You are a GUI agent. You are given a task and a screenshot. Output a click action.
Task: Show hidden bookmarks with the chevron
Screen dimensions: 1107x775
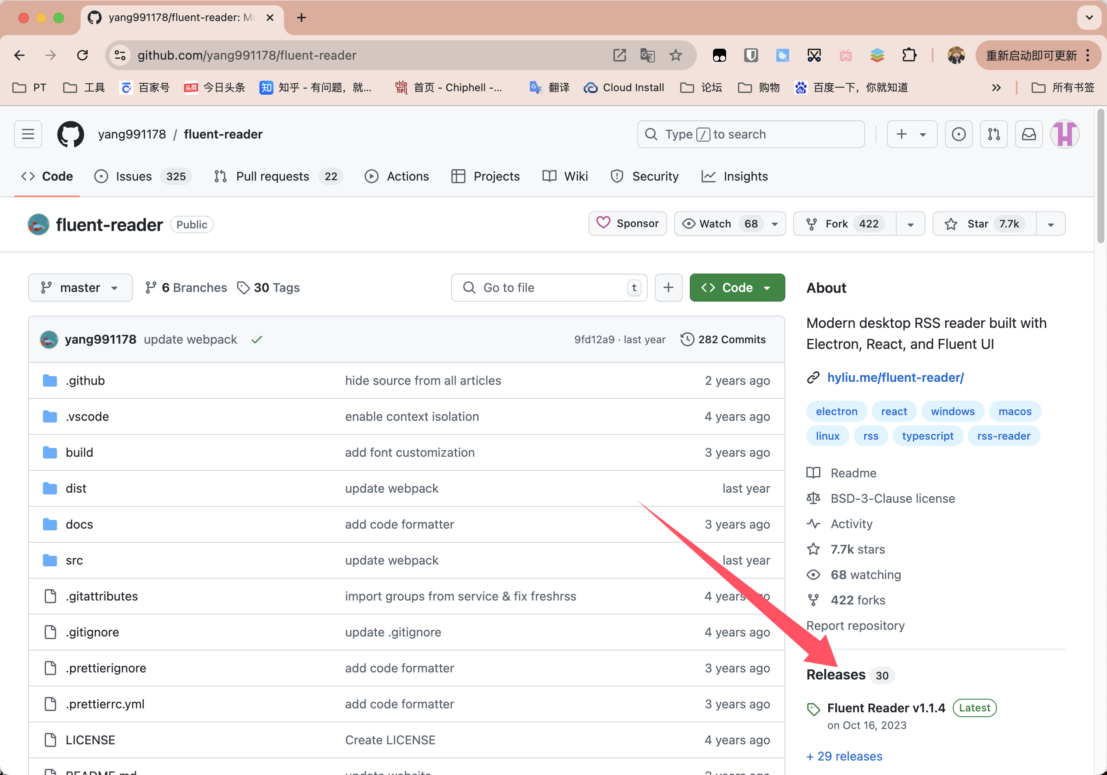pyautogui.click(x=996, y=88)
